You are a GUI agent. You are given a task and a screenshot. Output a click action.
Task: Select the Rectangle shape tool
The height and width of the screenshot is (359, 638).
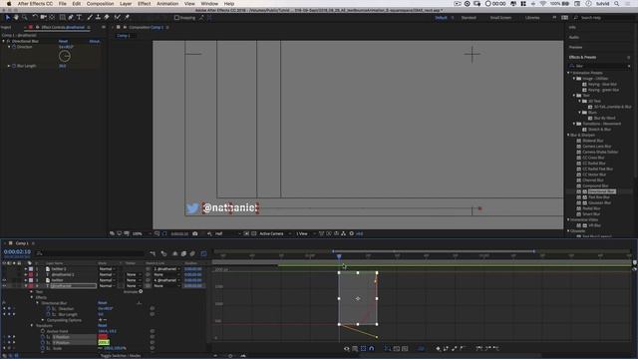pos(62,18)
